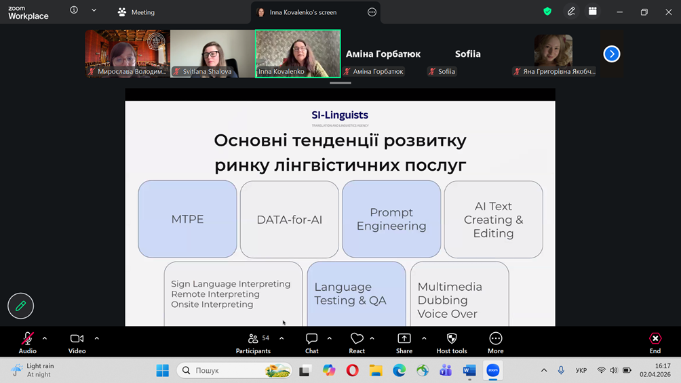Open the More options menu
Screen dimensions: 681x383
point(496,342)
